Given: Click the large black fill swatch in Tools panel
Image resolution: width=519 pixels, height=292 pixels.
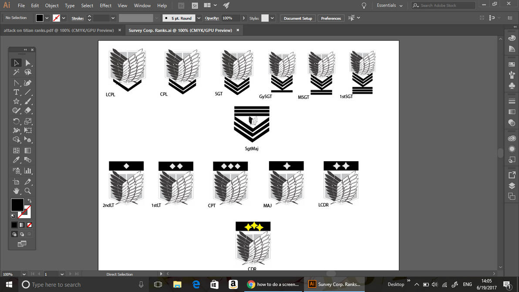Looking at the screenshot, I should 17,205.
